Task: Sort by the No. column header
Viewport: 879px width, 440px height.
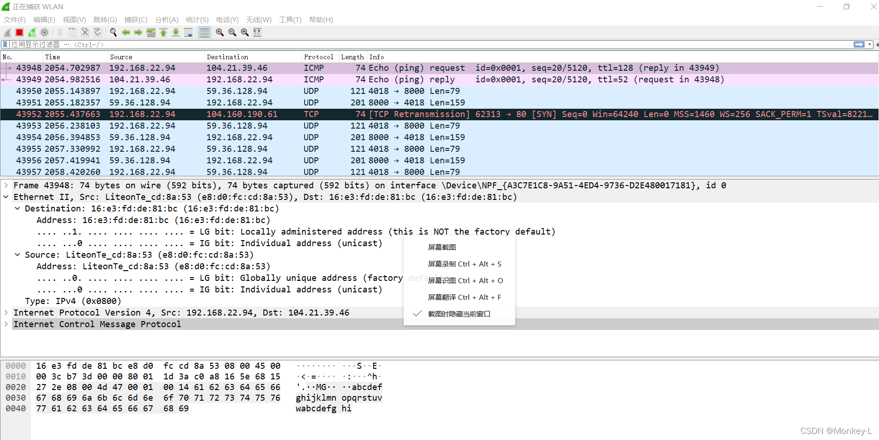Action: coord(21,57)
